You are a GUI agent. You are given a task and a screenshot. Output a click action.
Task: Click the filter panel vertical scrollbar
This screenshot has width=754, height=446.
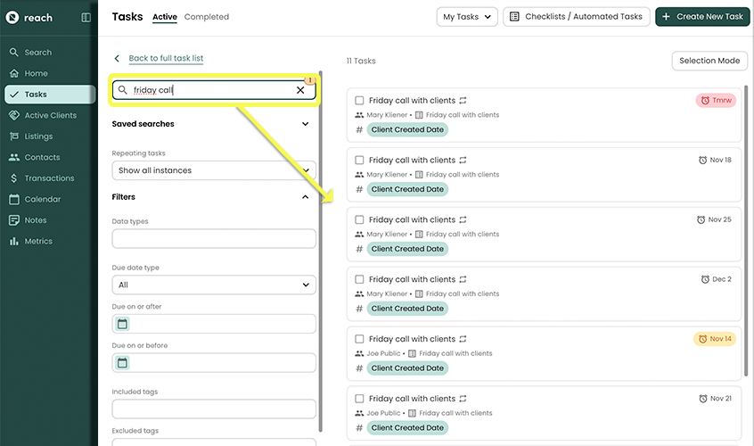tap(320, 268)
